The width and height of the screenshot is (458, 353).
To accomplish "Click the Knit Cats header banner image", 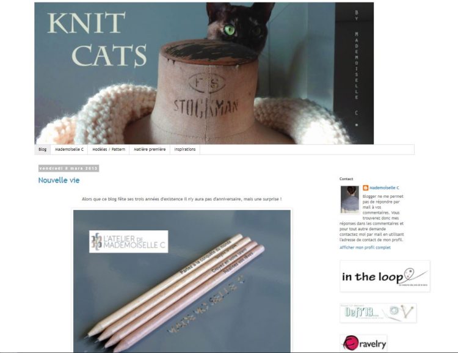I will click(x=204, y=73).
